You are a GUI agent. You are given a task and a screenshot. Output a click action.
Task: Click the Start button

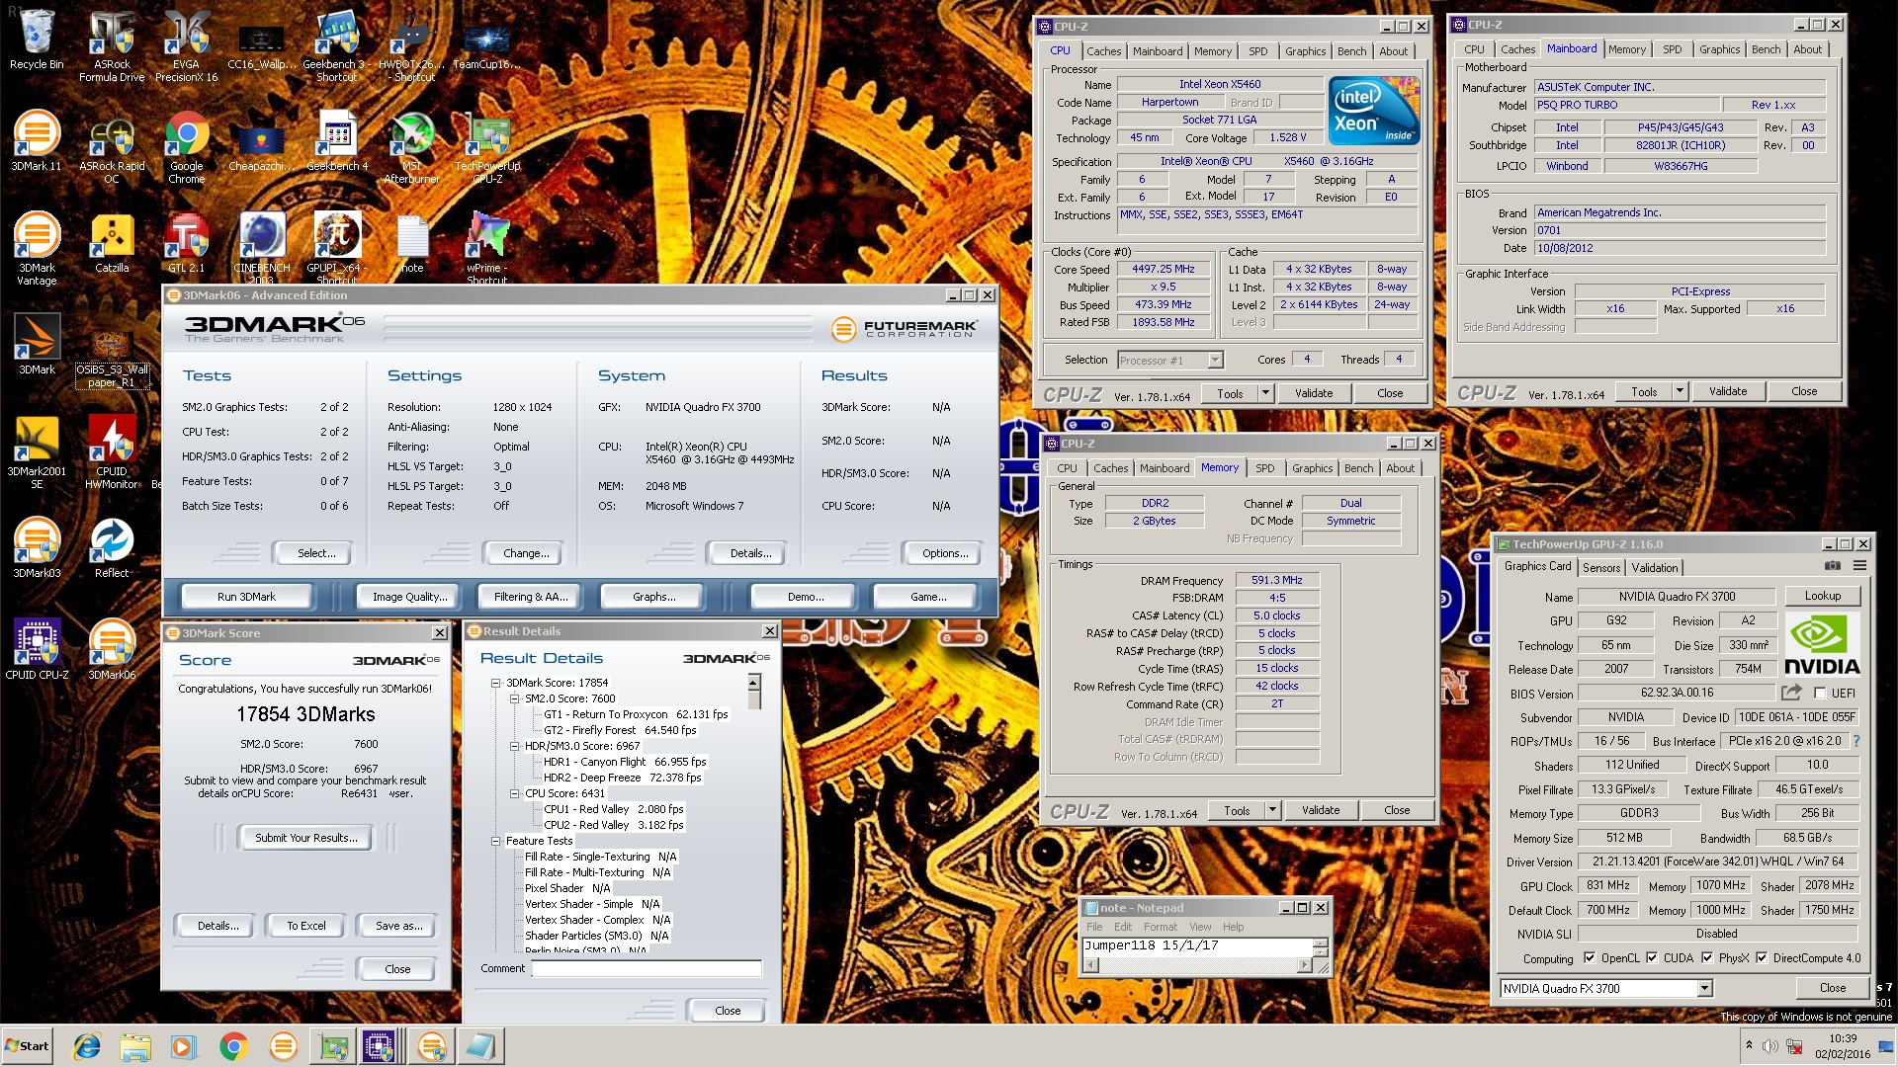(x=27, y=1046)
